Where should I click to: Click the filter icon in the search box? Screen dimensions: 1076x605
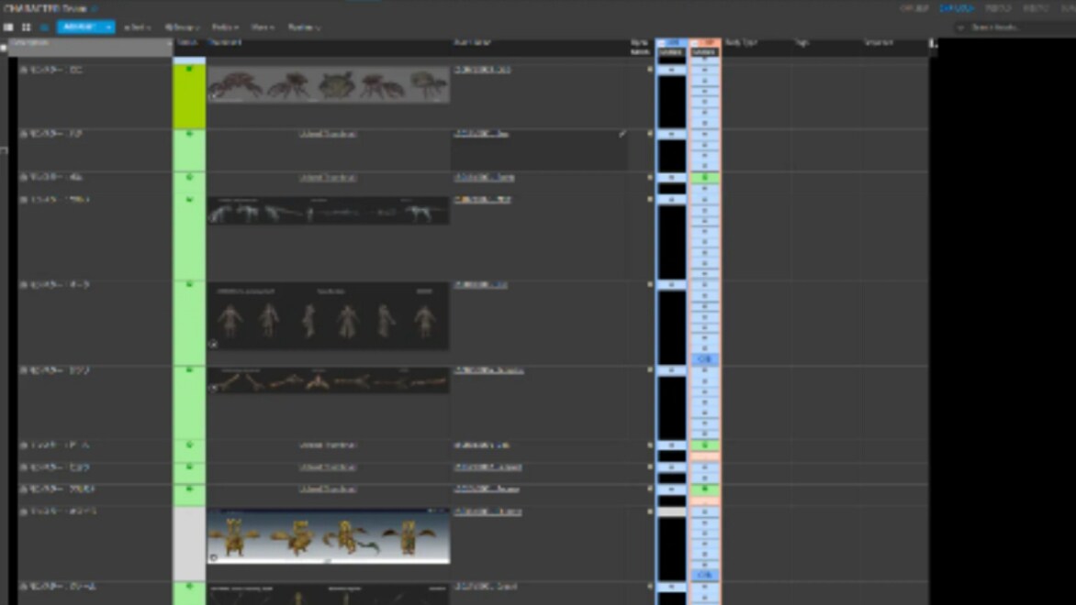[961, 28]
